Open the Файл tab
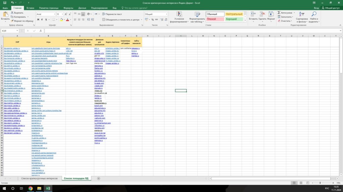 click(x=5, y=8)
